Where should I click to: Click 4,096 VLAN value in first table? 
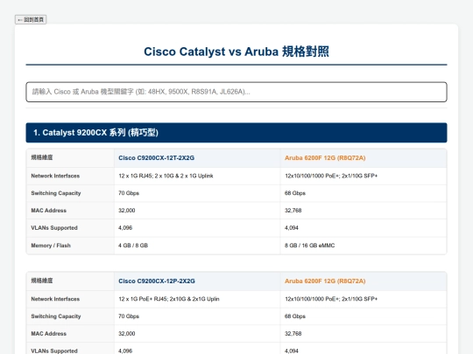click(125, 228)
